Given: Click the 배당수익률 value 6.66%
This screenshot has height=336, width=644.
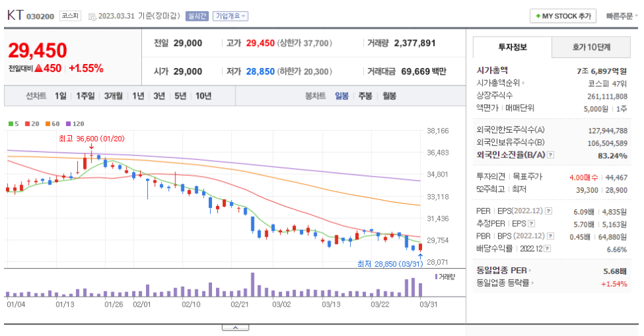Looking at the screenshot, I should coord(617,249).
